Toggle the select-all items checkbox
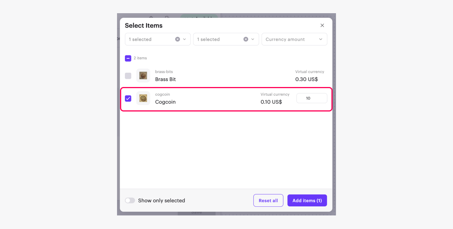 [128, 58]
